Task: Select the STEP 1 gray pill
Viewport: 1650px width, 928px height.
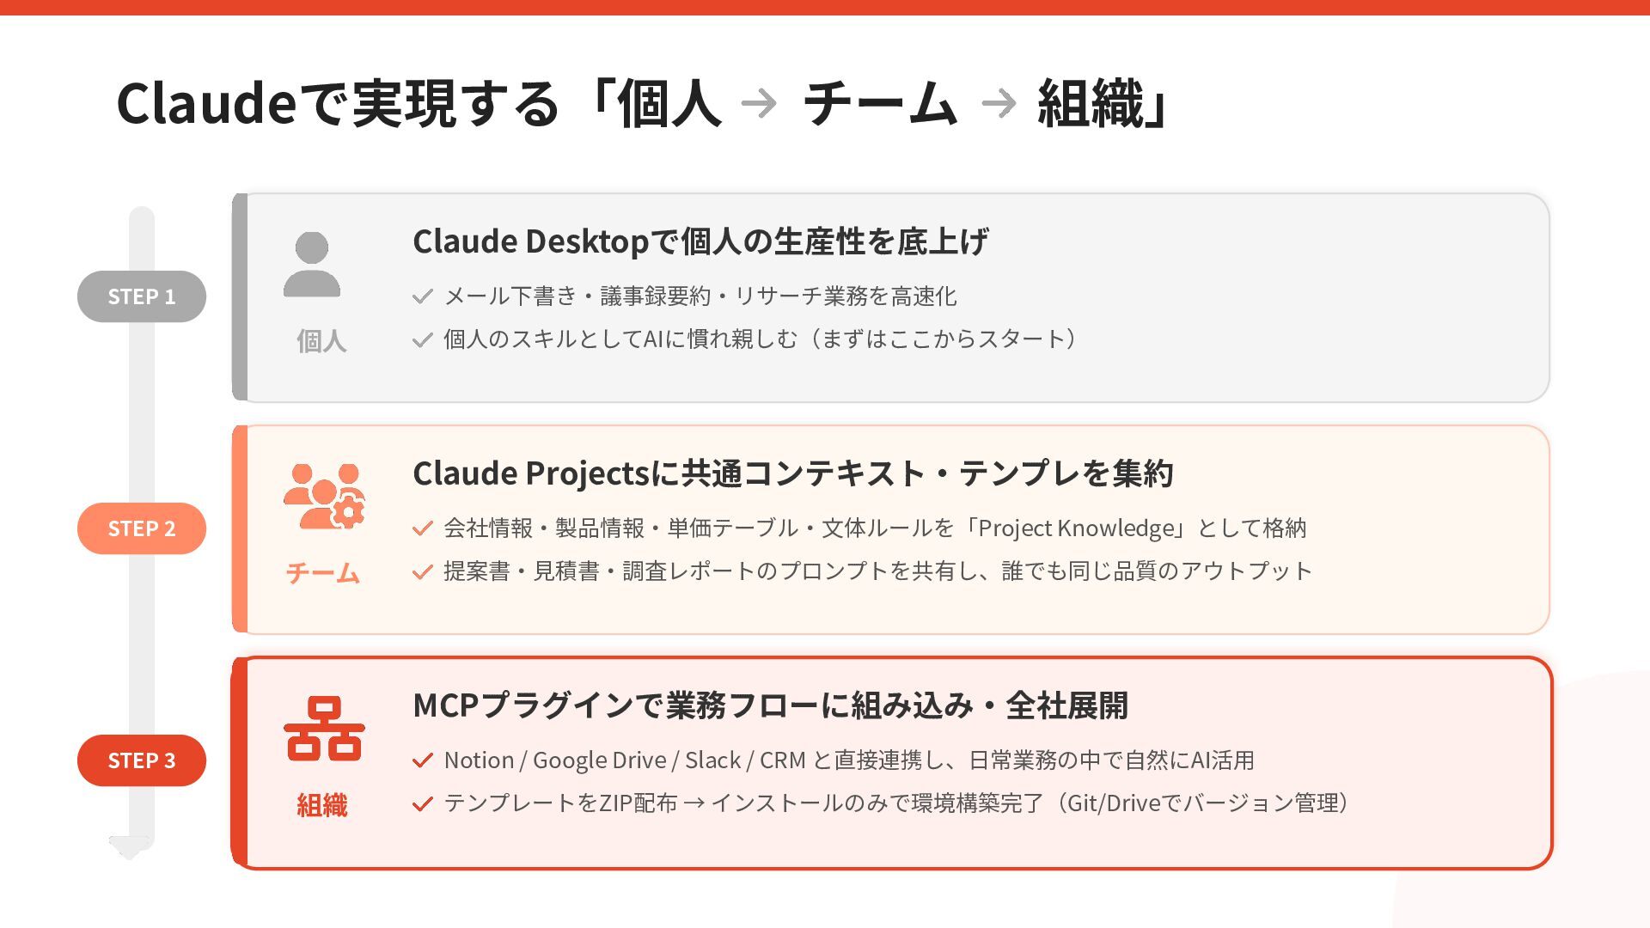Action: (x=142, y=296)
